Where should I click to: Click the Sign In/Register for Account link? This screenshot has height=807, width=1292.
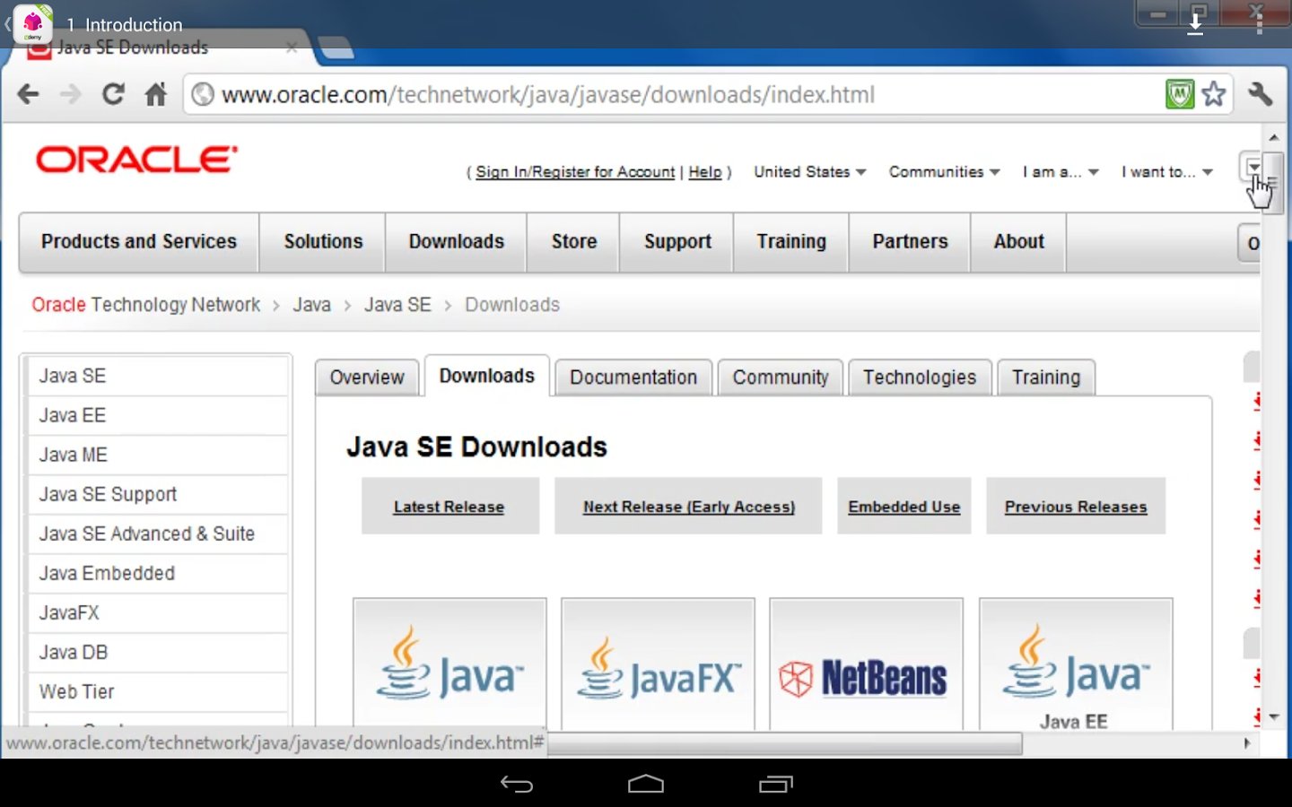click(575, 172)
